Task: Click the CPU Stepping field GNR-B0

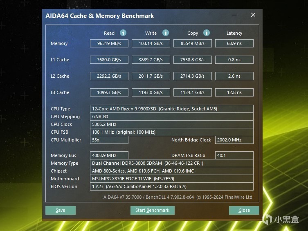Action: 172,117
